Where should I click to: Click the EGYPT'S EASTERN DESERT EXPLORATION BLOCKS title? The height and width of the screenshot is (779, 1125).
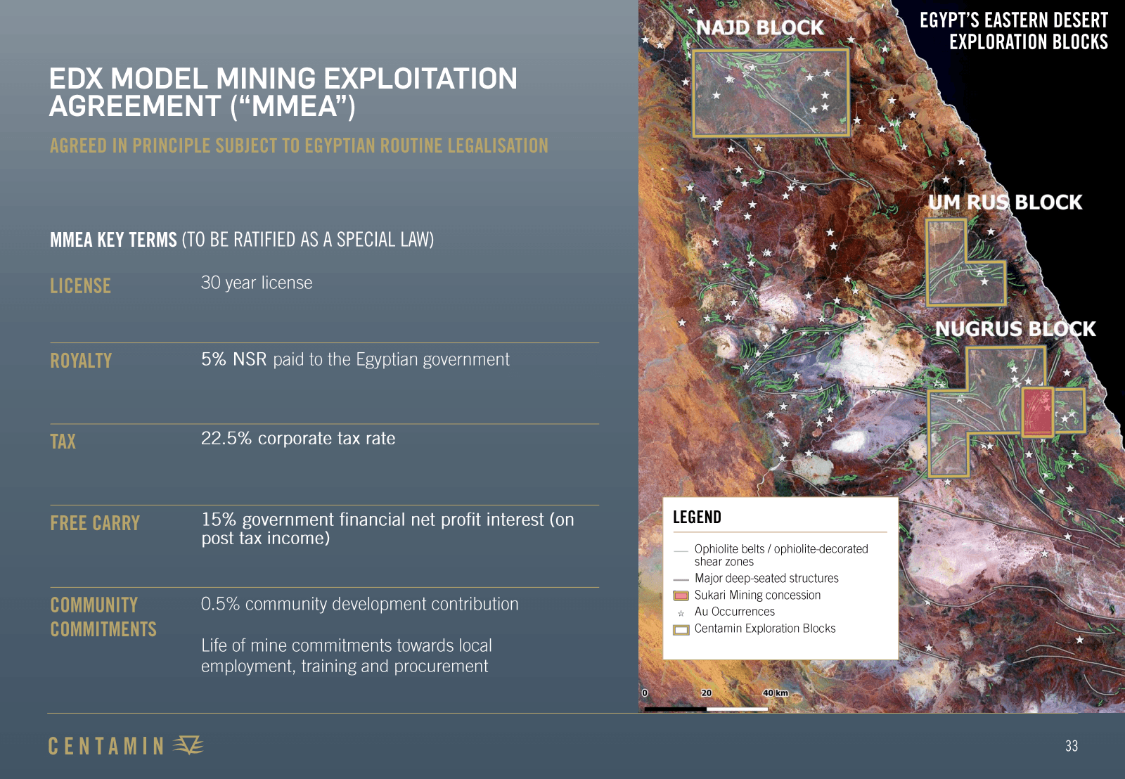[1014, 31]
